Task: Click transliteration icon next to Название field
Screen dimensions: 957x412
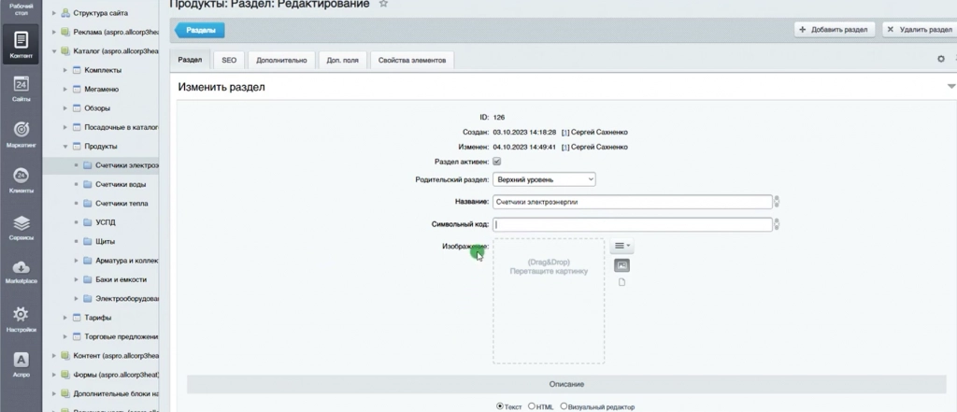Action: click(777, 202)
